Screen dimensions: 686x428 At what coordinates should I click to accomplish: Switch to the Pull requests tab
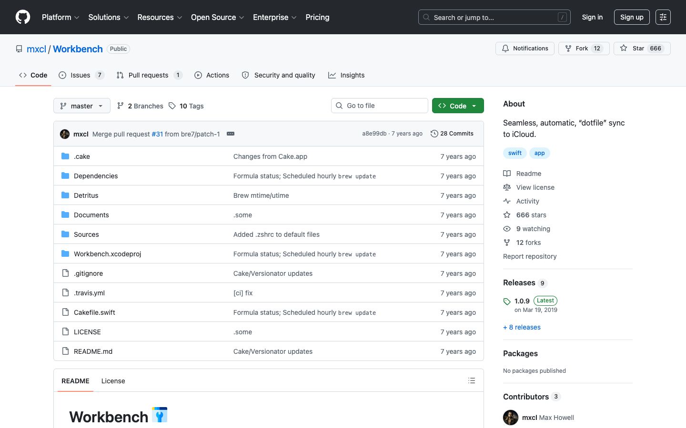(150, 75)
